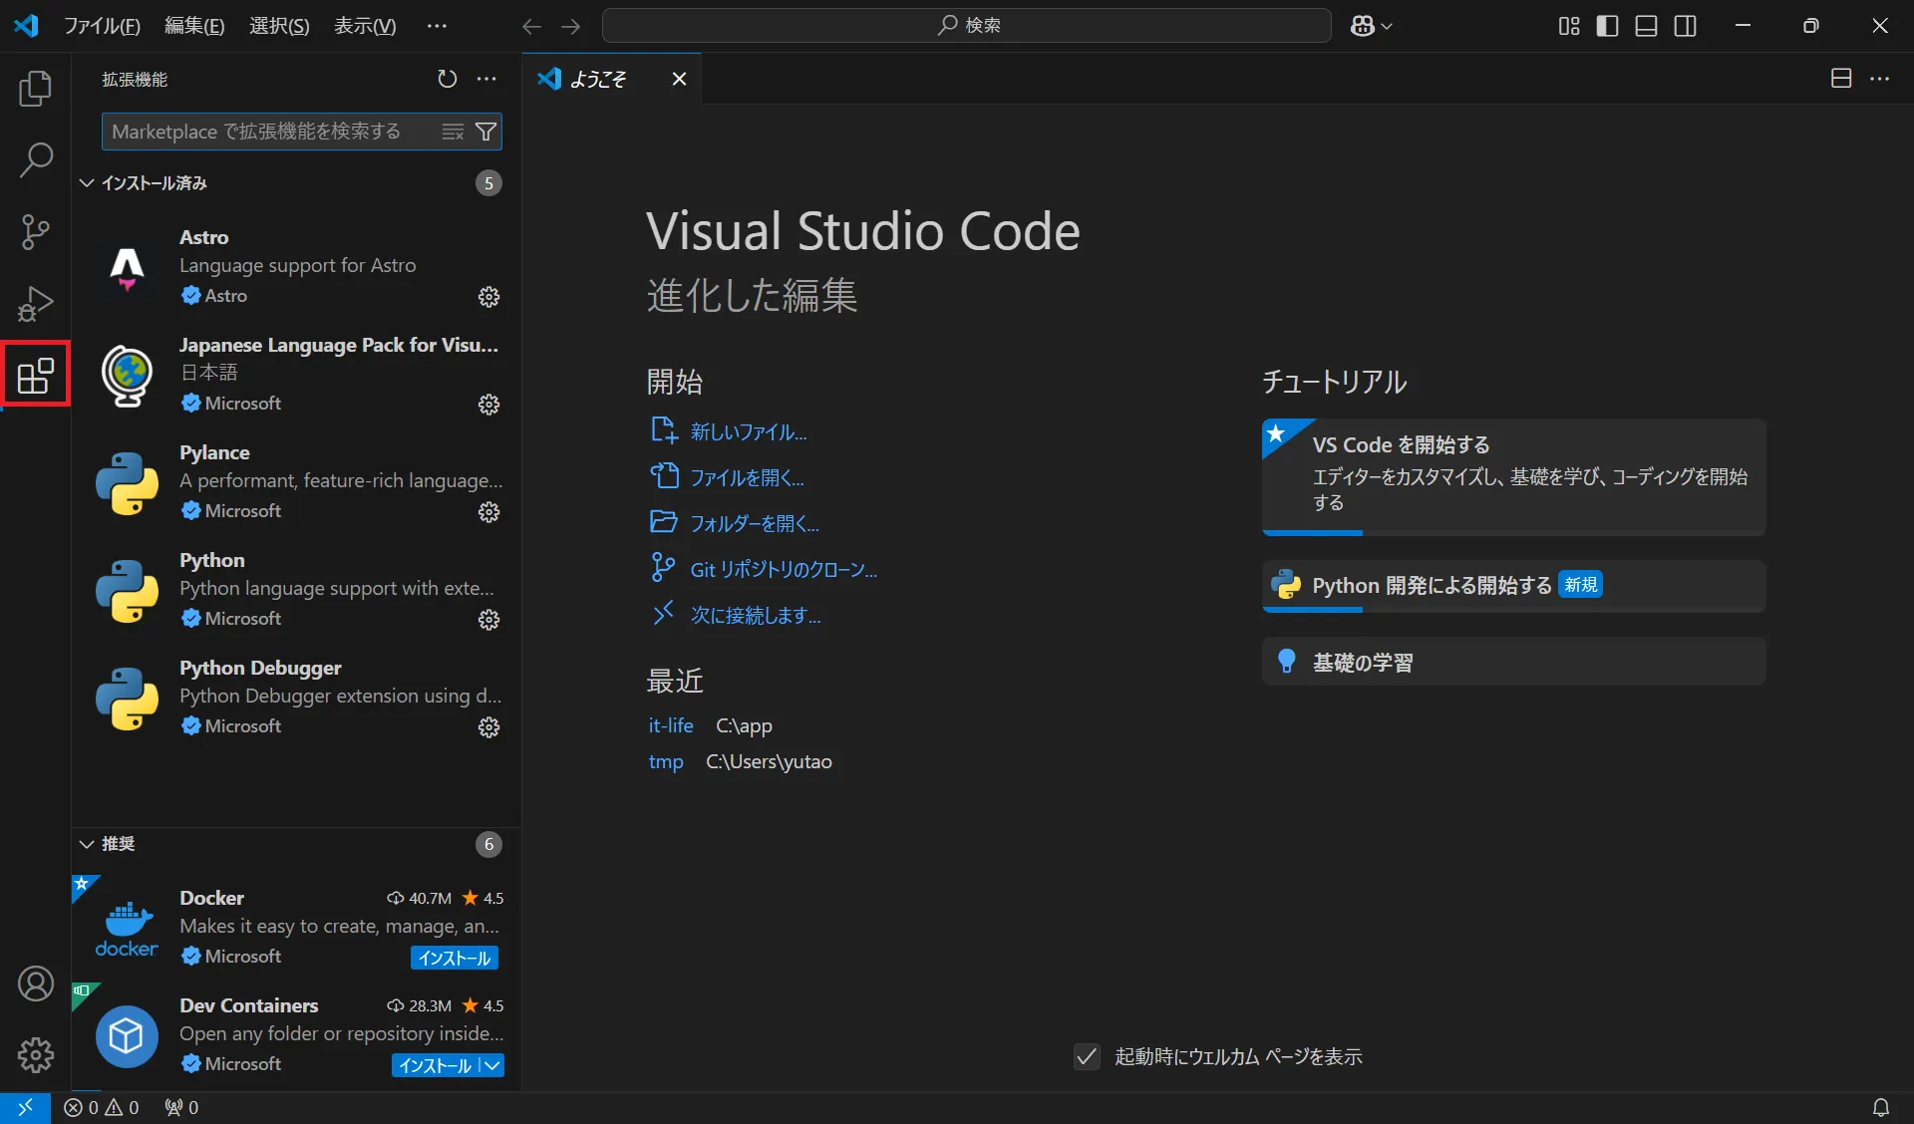Show forwarded ports in status bar
Screen dimensions: 1914x1124
pos(181,1107)
